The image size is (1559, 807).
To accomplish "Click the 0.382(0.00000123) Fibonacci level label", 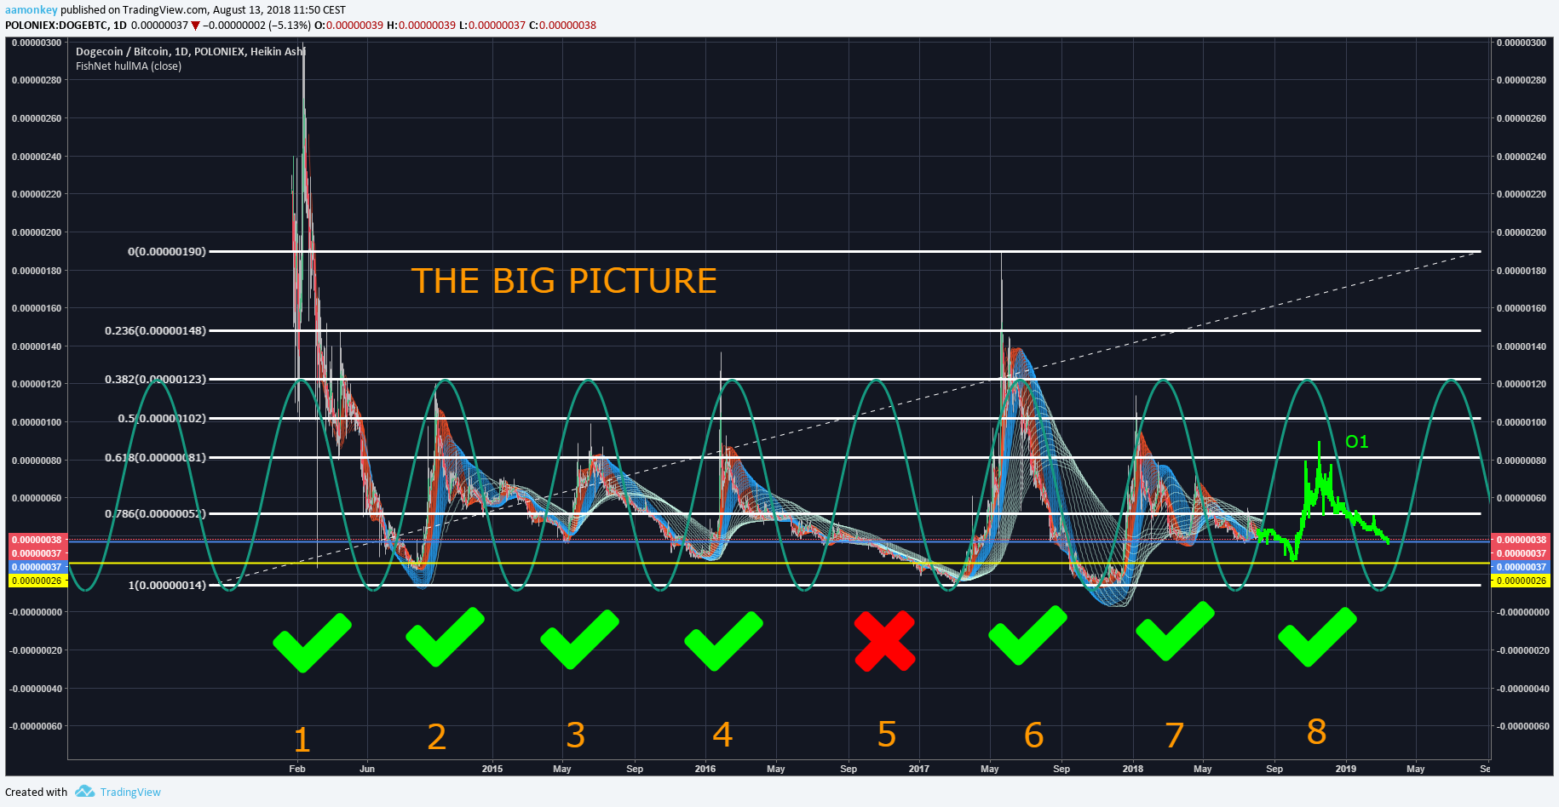I will 156,379.
